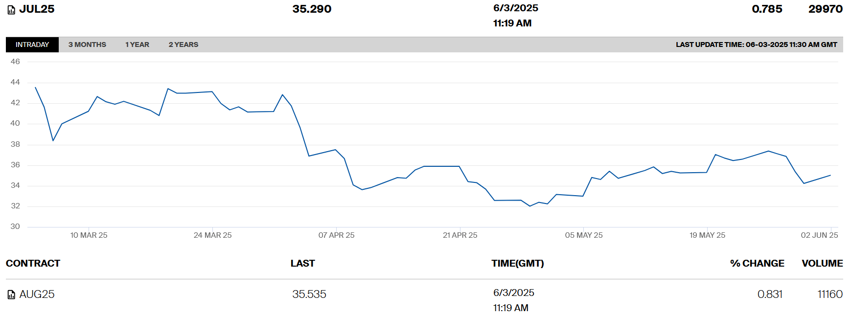
Task: Open the chart icon next to AUG25
Action: (11, 294)
